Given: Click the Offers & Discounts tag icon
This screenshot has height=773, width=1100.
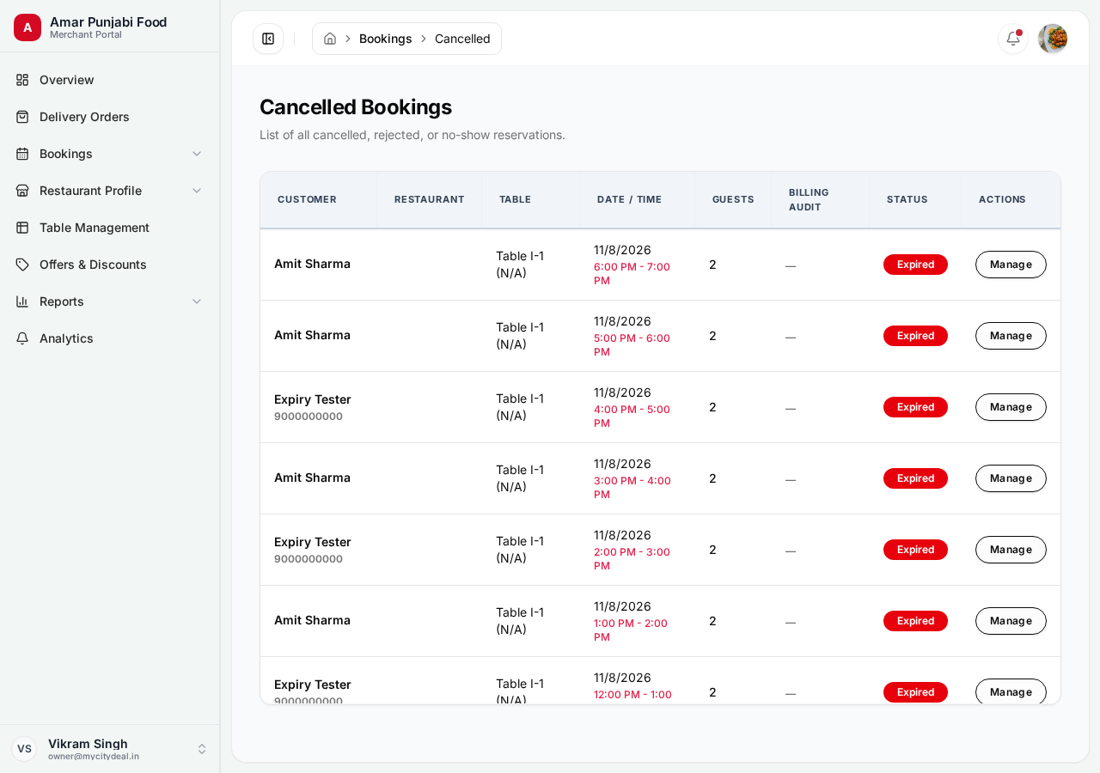Looking at the screenshot, I should (x=22, y=265).
